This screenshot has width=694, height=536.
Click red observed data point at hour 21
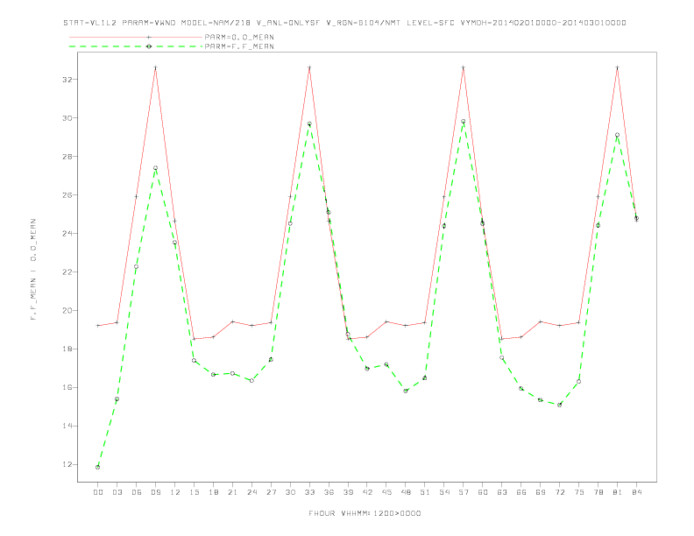pyautogui.click(x=232, y=321)
